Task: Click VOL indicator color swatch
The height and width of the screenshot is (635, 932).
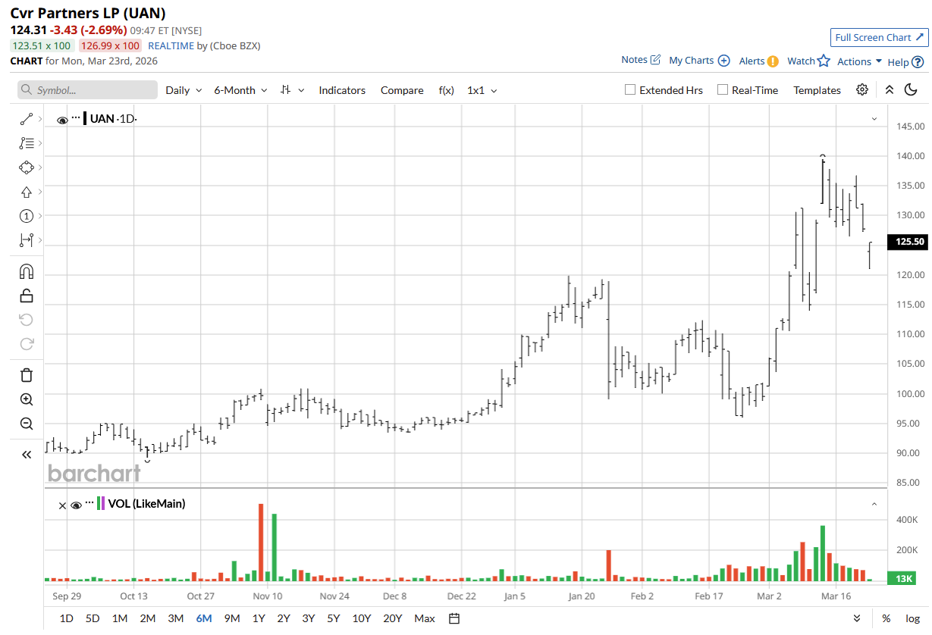Action: tap(102, 503)
